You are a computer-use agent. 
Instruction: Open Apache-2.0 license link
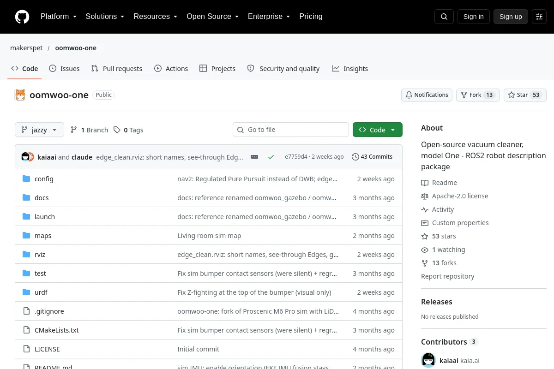[455, 196]
